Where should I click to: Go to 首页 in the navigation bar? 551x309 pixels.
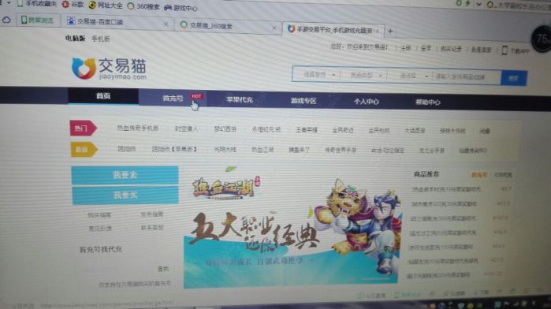[103, 96]
